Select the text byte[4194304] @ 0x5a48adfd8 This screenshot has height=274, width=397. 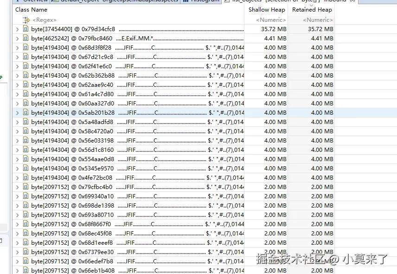(72, 122)
